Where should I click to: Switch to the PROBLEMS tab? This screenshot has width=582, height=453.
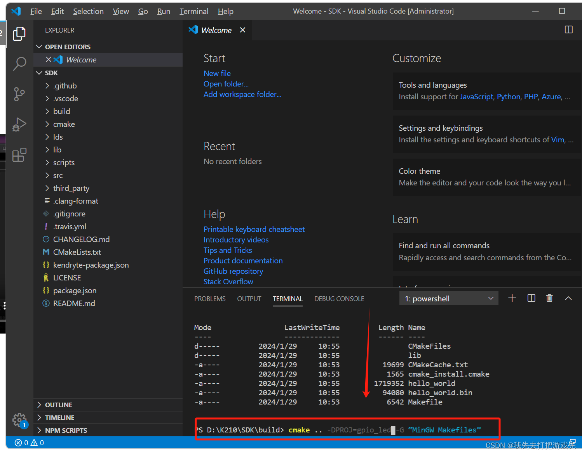tap(210, 299)
